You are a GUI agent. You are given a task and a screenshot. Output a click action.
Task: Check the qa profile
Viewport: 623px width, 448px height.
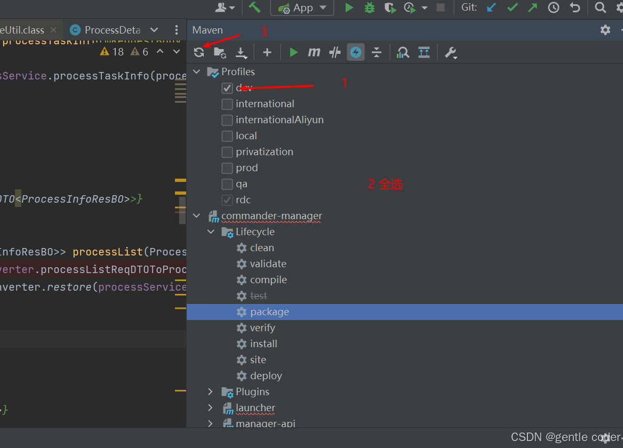point(227,183)
